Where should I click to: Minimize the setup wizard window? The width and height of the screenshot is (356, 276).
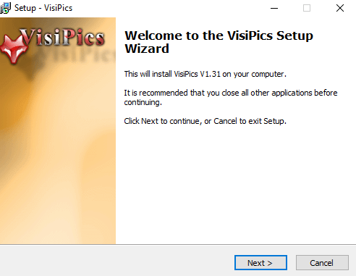(274, 8)
